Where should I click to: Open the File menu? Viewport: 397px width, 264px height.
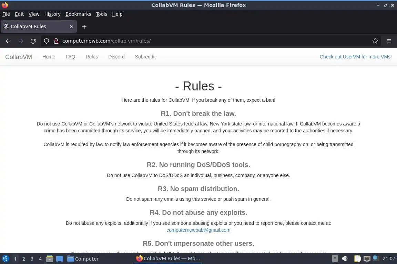[x=6, y=14]
